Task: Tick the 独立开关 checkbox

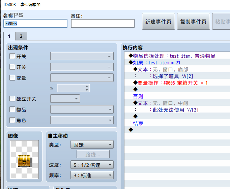Action: click(12, 99)
